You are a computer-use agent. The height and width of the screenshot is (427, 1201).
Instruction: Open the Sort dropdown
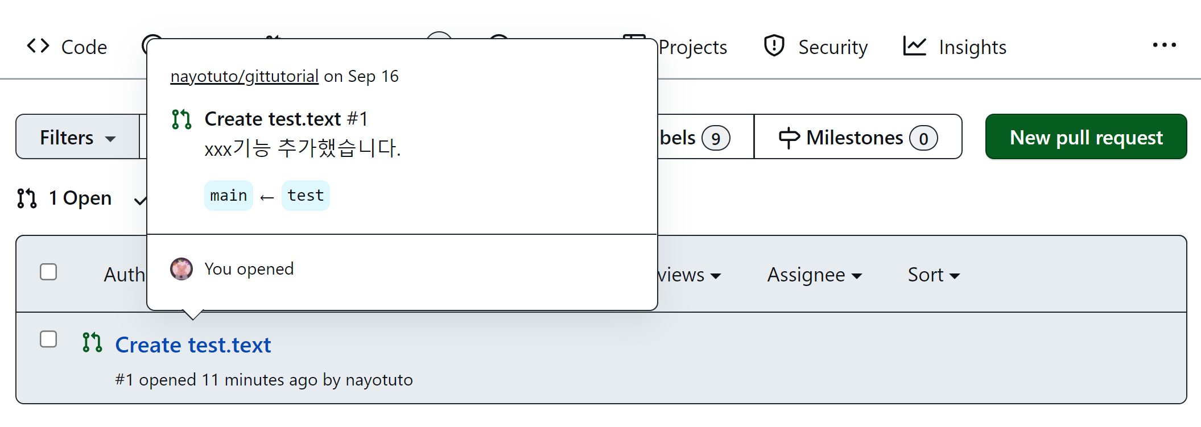pos(934,275)
